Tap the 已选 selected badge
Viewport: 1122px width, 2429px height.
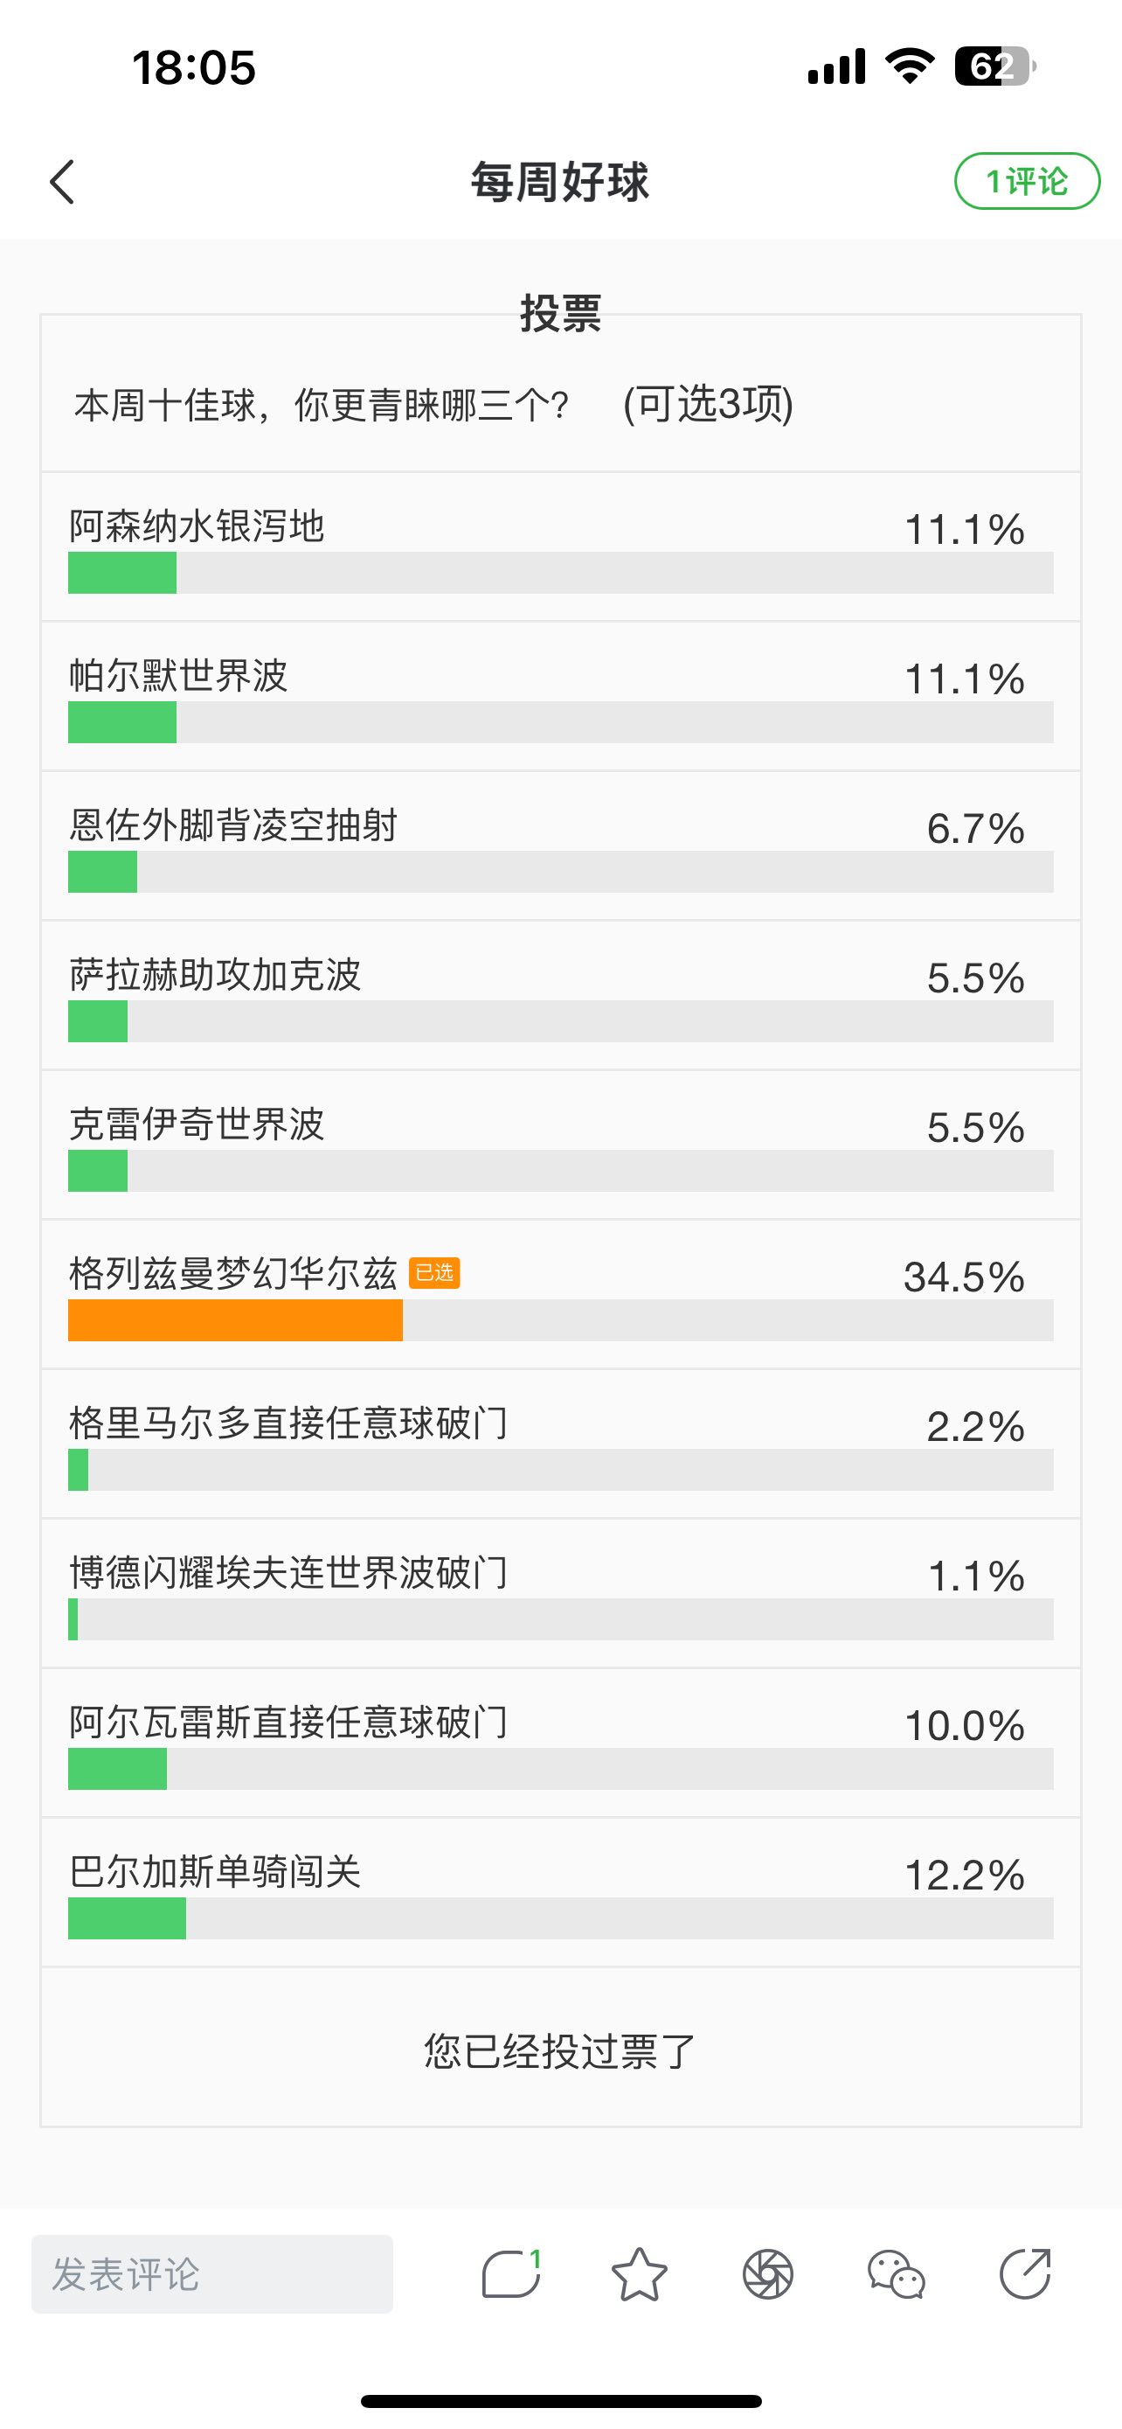434,1273
